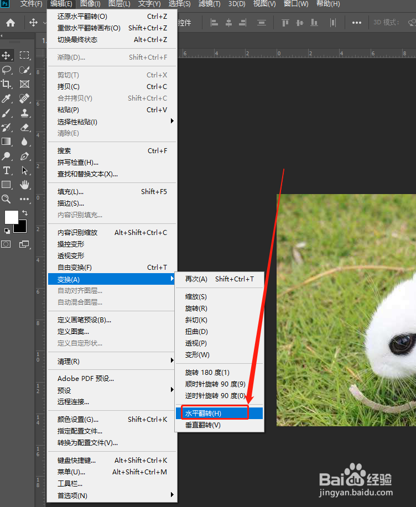Select the Move tool in toolbox
This screenshot has width=416, height=507.
[6, 55]
